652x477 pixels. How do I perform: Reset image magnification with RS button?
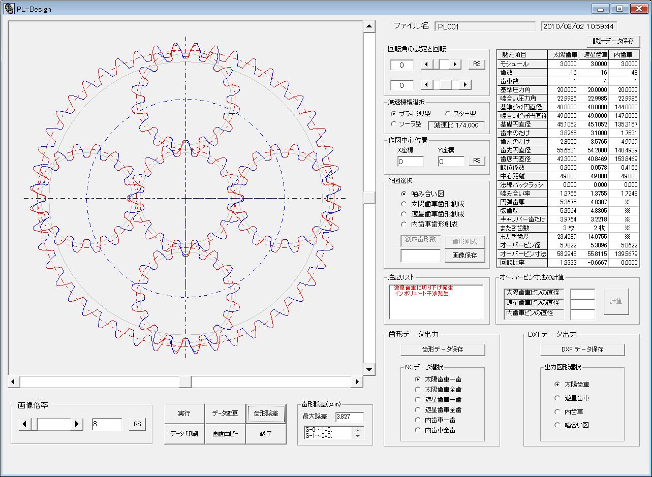click(137, 424)
